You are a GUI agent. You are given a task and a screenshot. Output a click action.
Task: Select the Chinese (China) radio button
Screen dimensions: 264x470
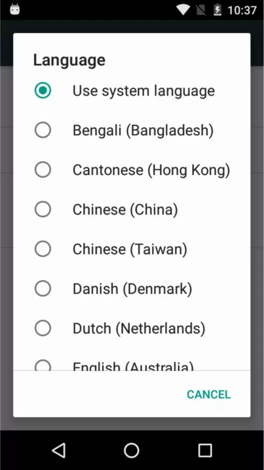(43, 209)
